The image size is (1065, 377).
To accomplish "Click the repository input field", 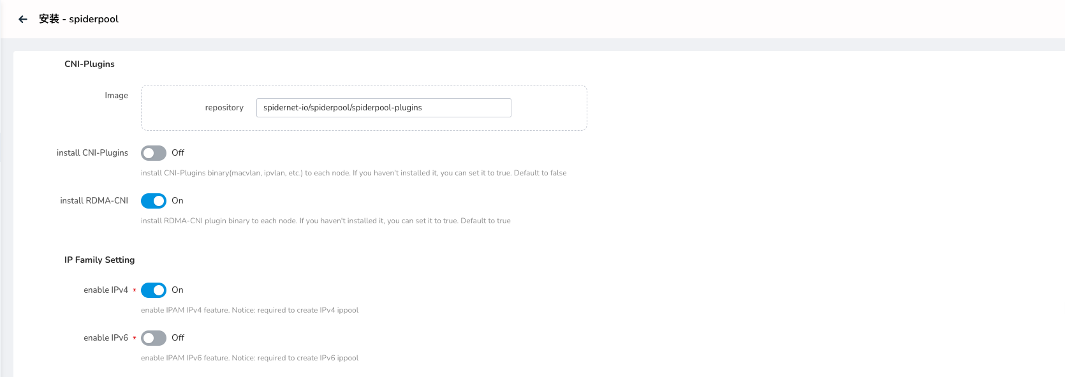I will 383,108.
